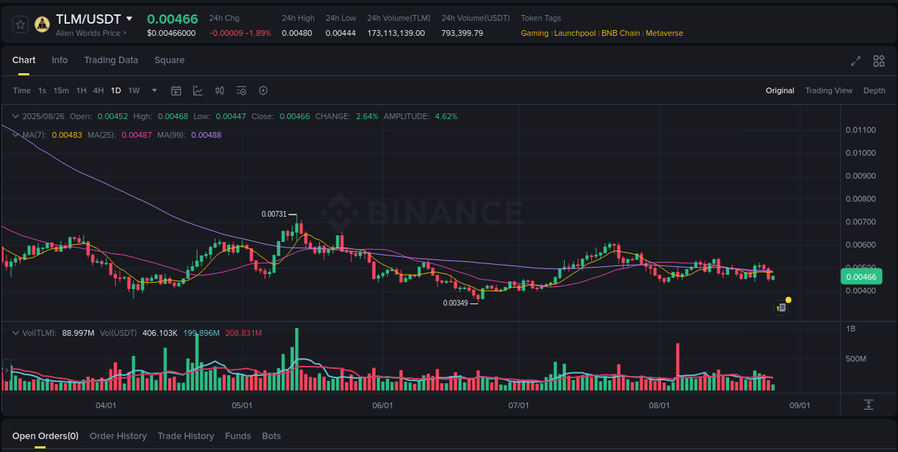898x452 pixels.
Task: Collapse the Vol(TLM) volume panel chevron
Action: tap(15, 332)
